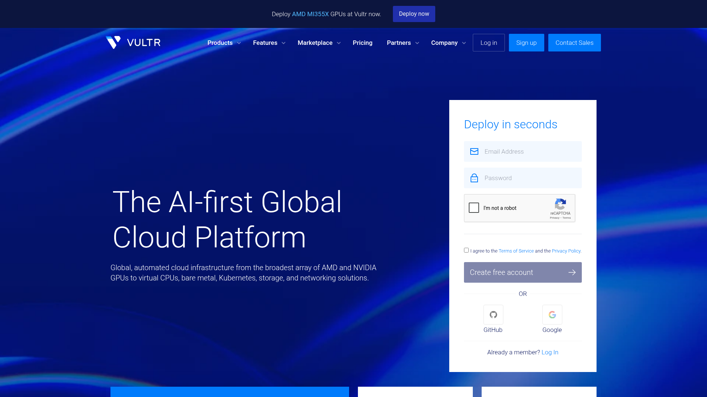Viewport: 707px width, 397px height.
Task: Sign up using the Google icon
Action: 552,315
